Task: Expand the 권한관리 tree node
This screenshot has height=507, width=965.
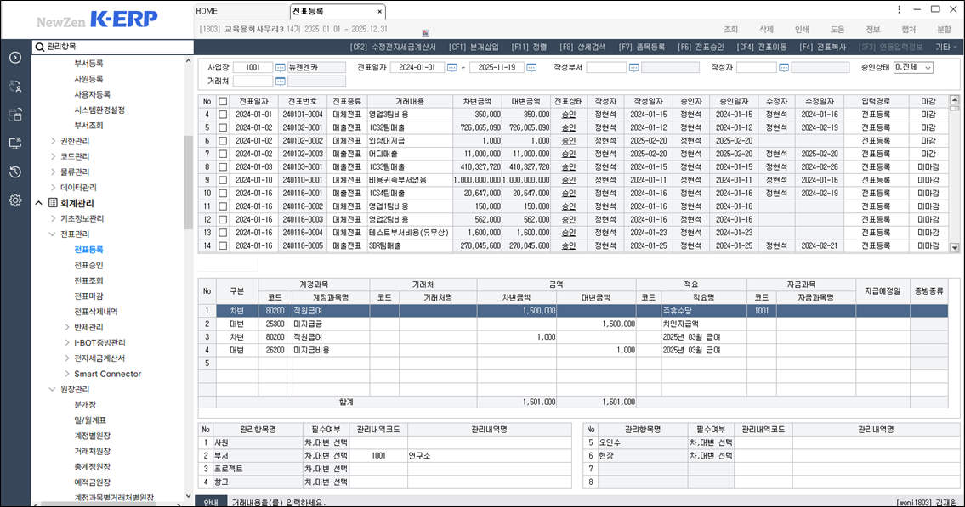Action: (54, 141)
